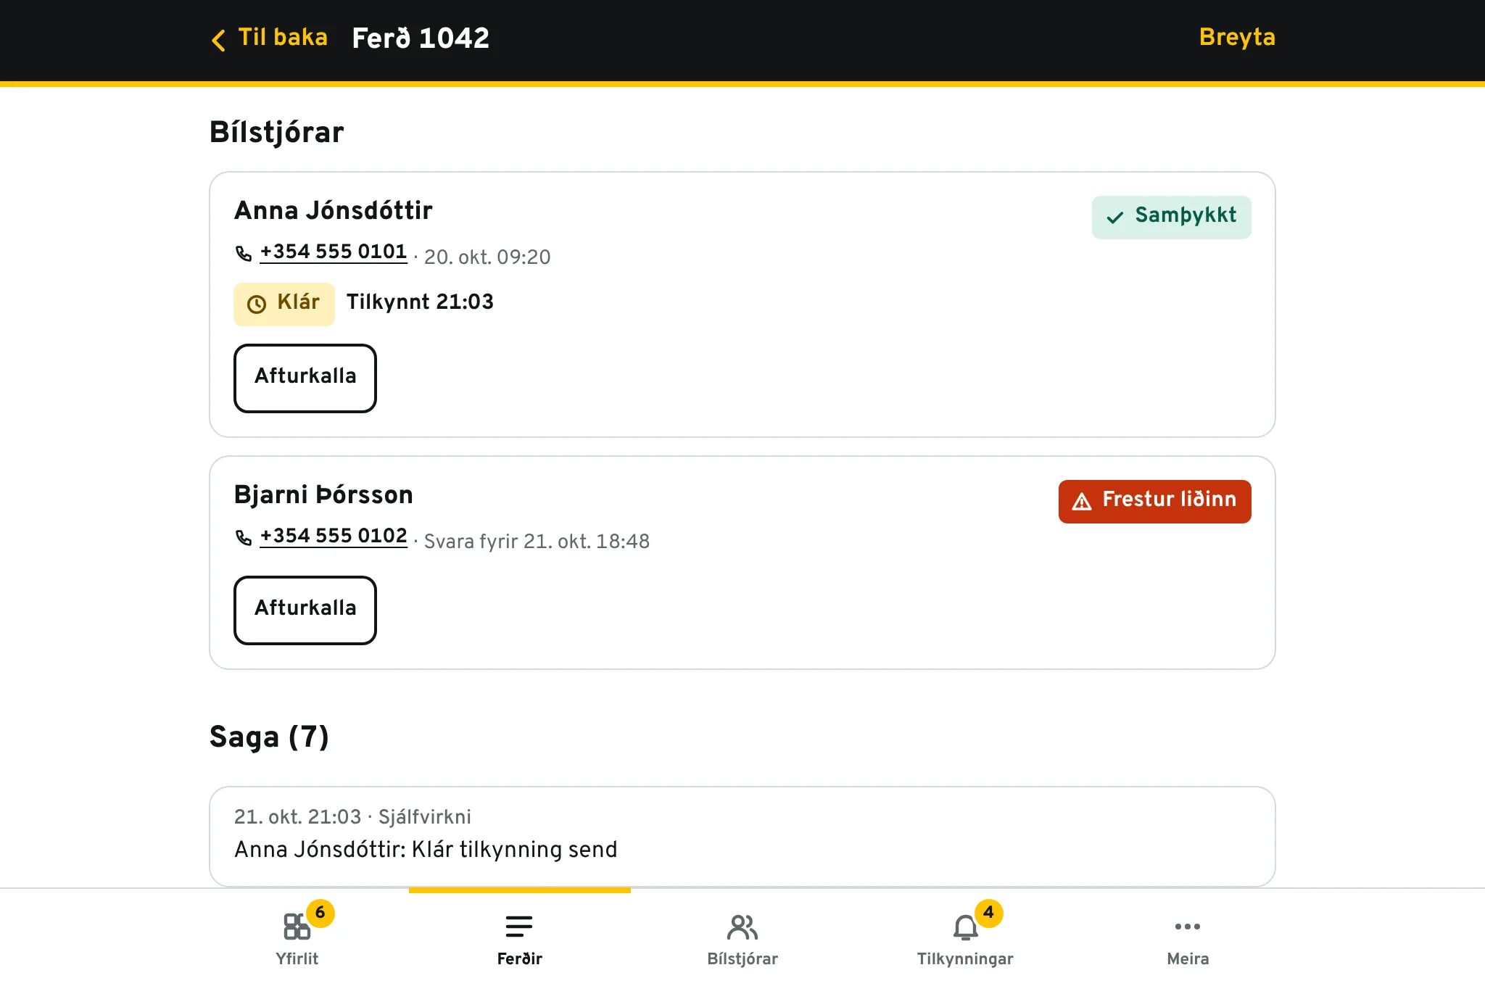The height and width of the screenshot is (986, 1485).
Task: Open Tilkynningar notifications tab
Action: click(965, 938)
